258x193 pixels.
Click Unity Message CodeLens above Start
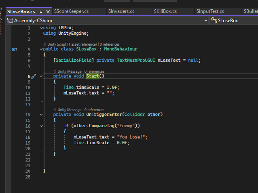tap(70, 71)
